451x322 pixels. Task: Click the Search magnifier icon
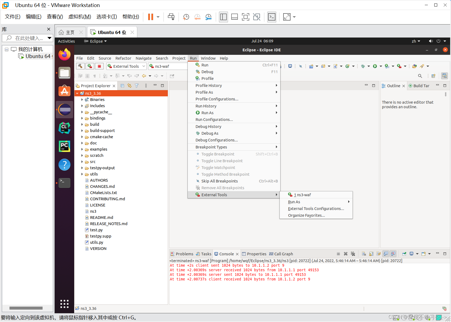[x=420, y=76]
